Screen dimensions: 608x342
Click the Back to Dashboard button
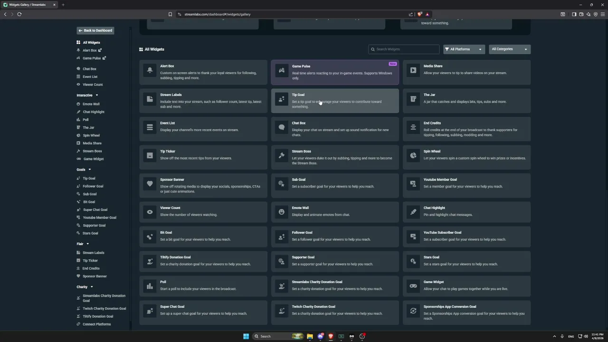click(95, 30)
